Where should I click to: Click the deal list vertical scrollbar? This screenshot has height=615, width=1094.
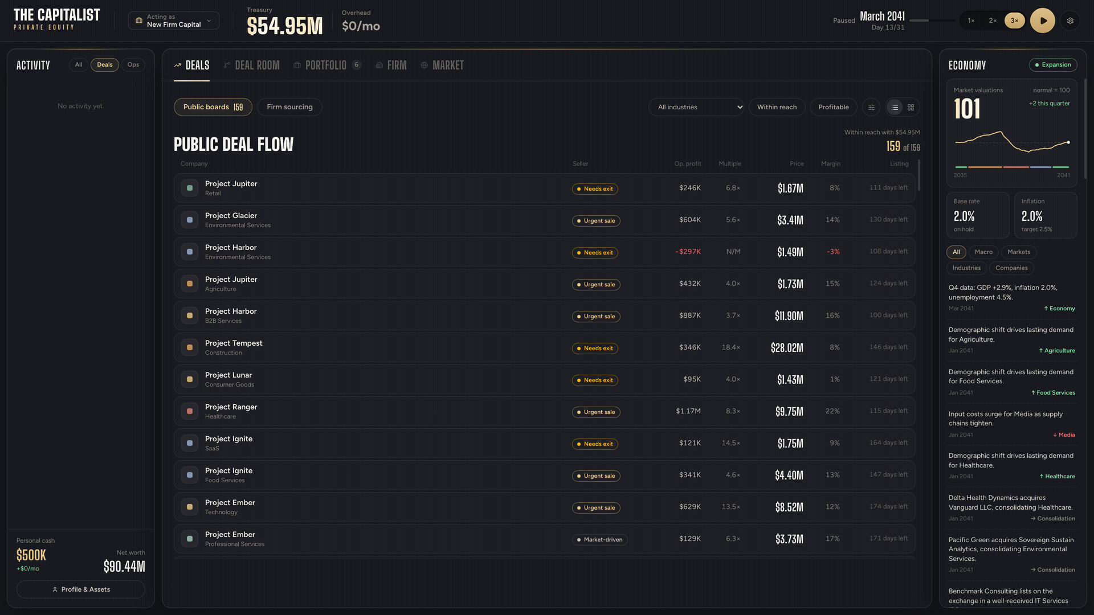point(919,175)
